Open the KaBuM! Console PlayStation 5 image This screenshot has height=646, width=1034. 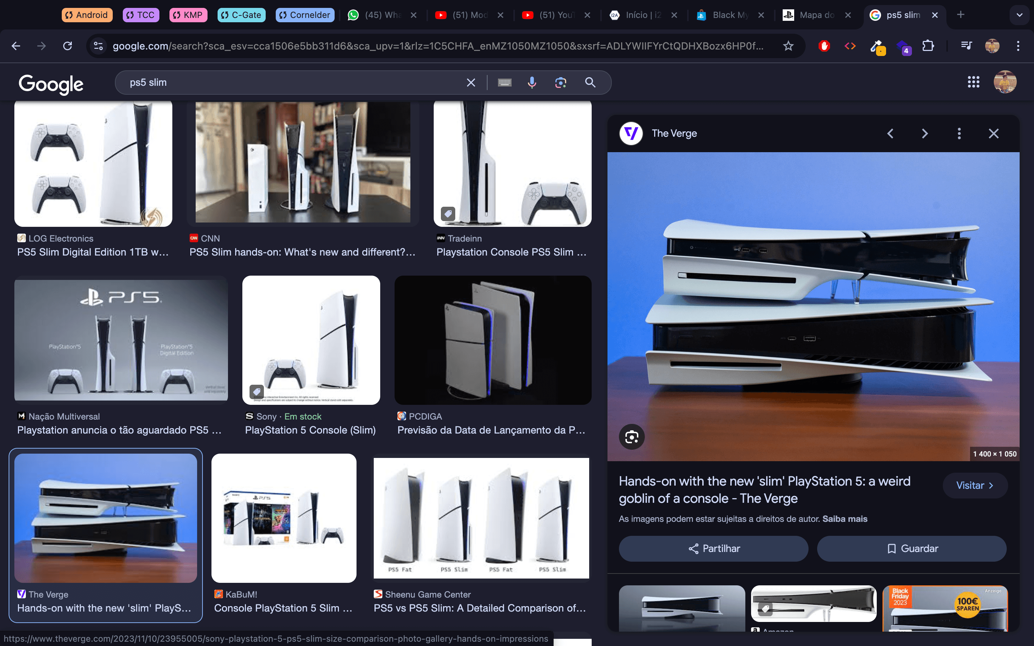[x=284, y=518]
